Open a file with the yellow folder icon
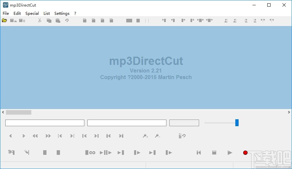The width and height of the screenshot is (292, 169). pos(5,20)
